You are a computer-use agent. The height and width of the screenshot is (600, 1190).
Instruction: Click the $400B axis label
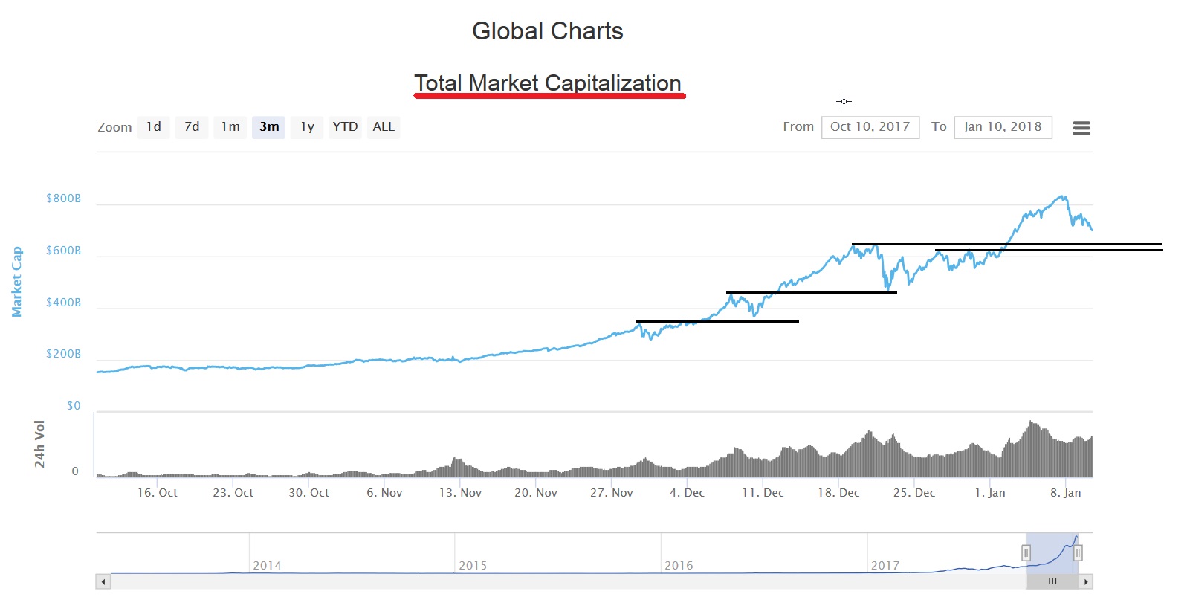click(x=63, y=303)
